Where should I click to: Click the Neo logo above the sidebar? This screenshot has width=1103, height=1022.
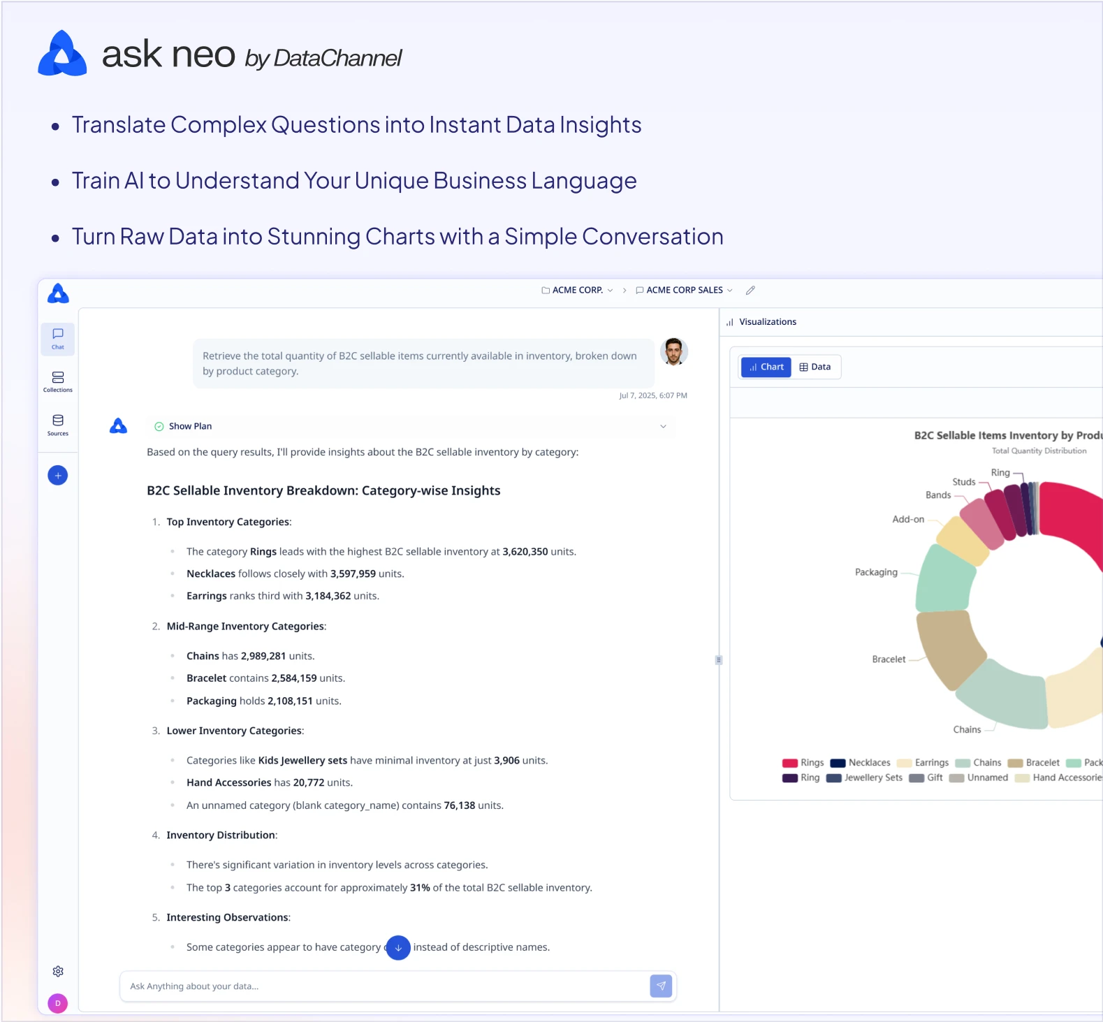[58, 293]
